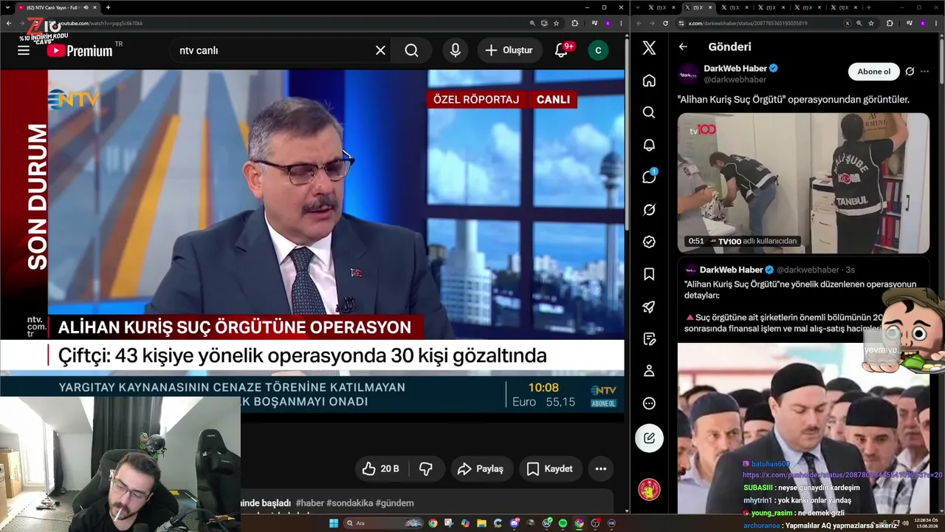Screen dimensions: 945x532
Task: Subscribe with the Abone ol button
Action: tap(874, 72)
